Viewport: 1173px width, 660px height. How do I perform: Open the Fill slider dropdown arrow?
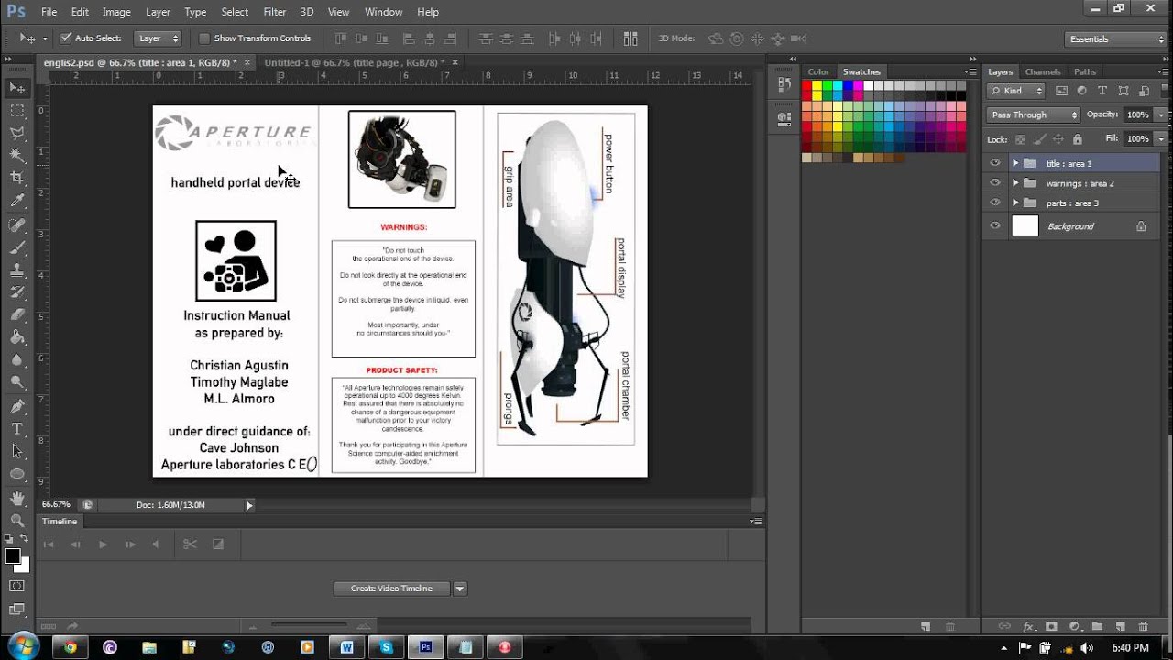click(1162, 138)
